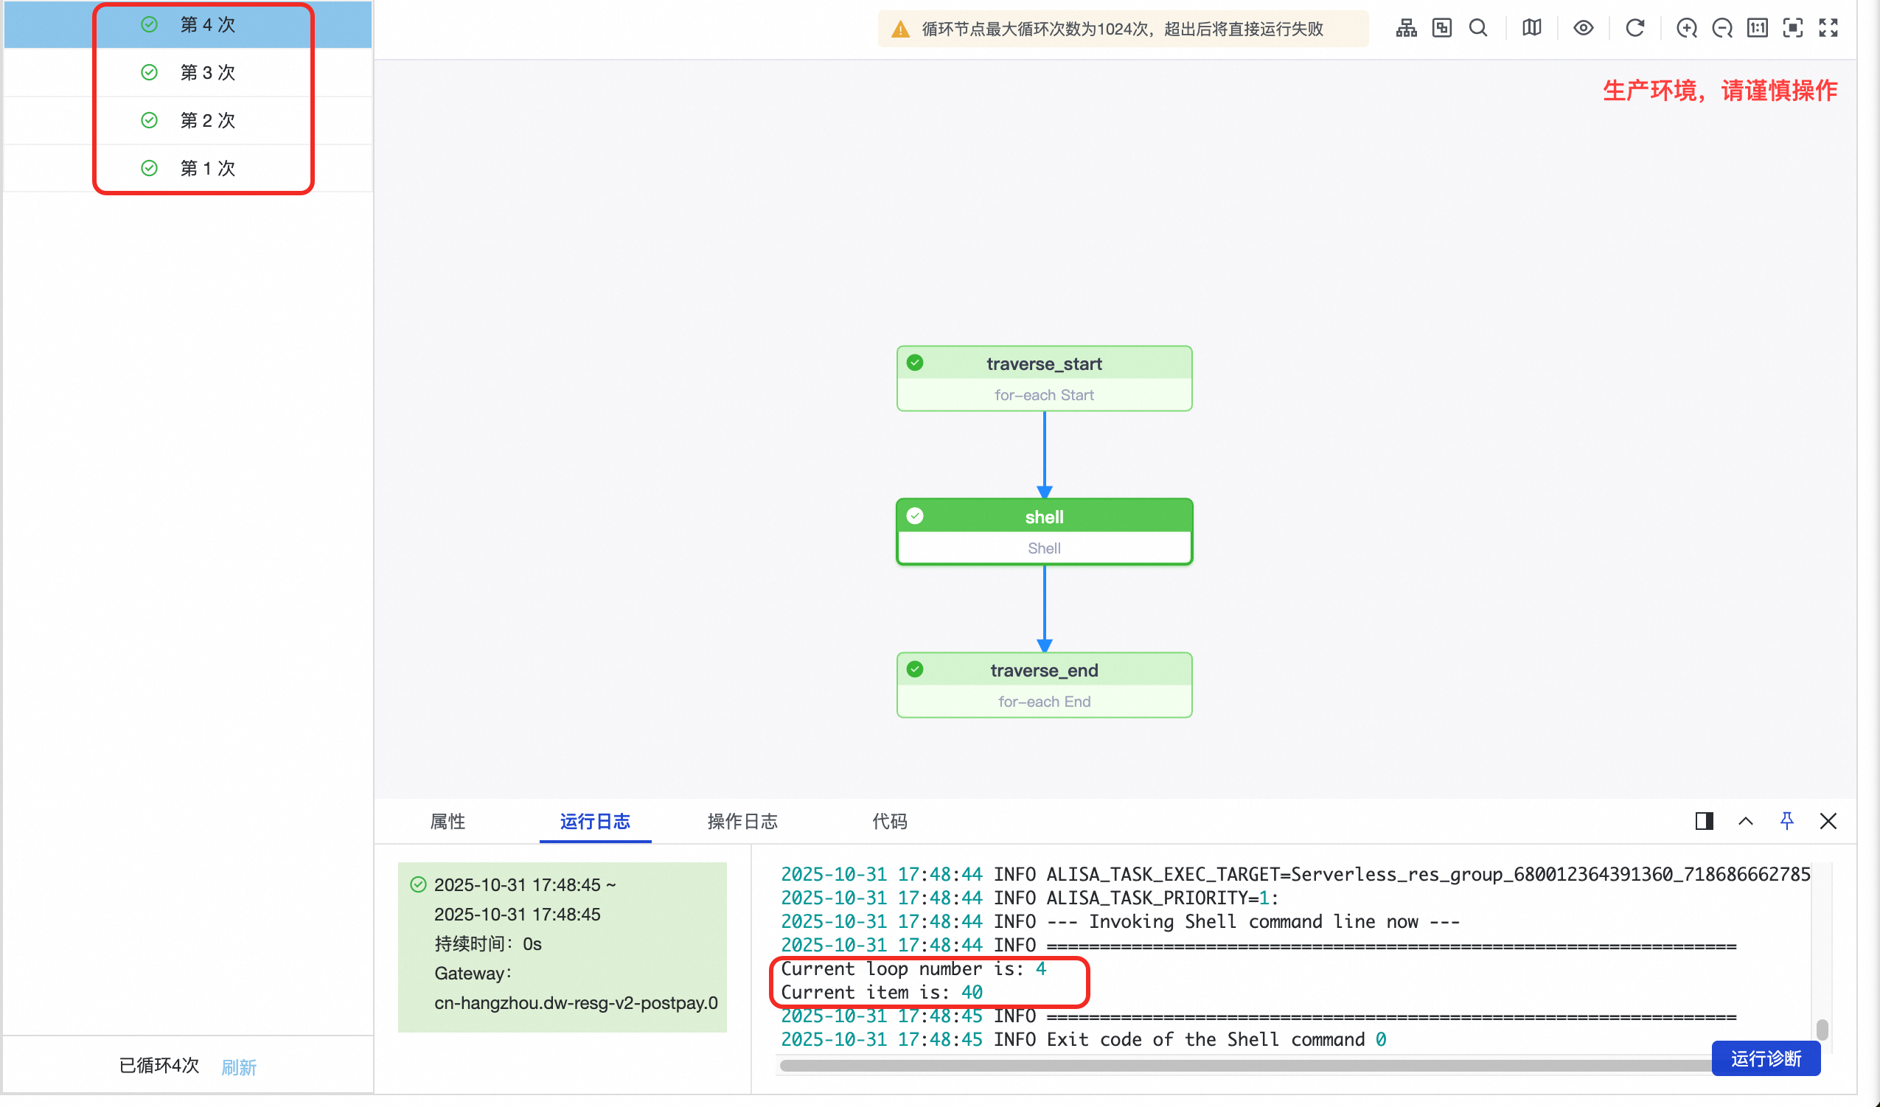The height and width of the screenshot is (1107, 1880).
Task: Toggle the log panel split layout icon
Action: point(1704,821)
